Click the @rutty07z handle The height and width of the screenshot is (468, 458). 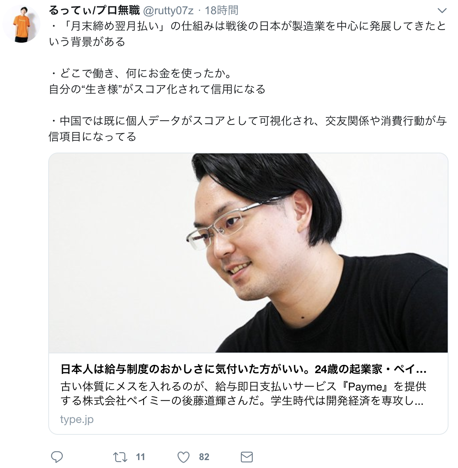pyautogui.click(x=168, y=11)
